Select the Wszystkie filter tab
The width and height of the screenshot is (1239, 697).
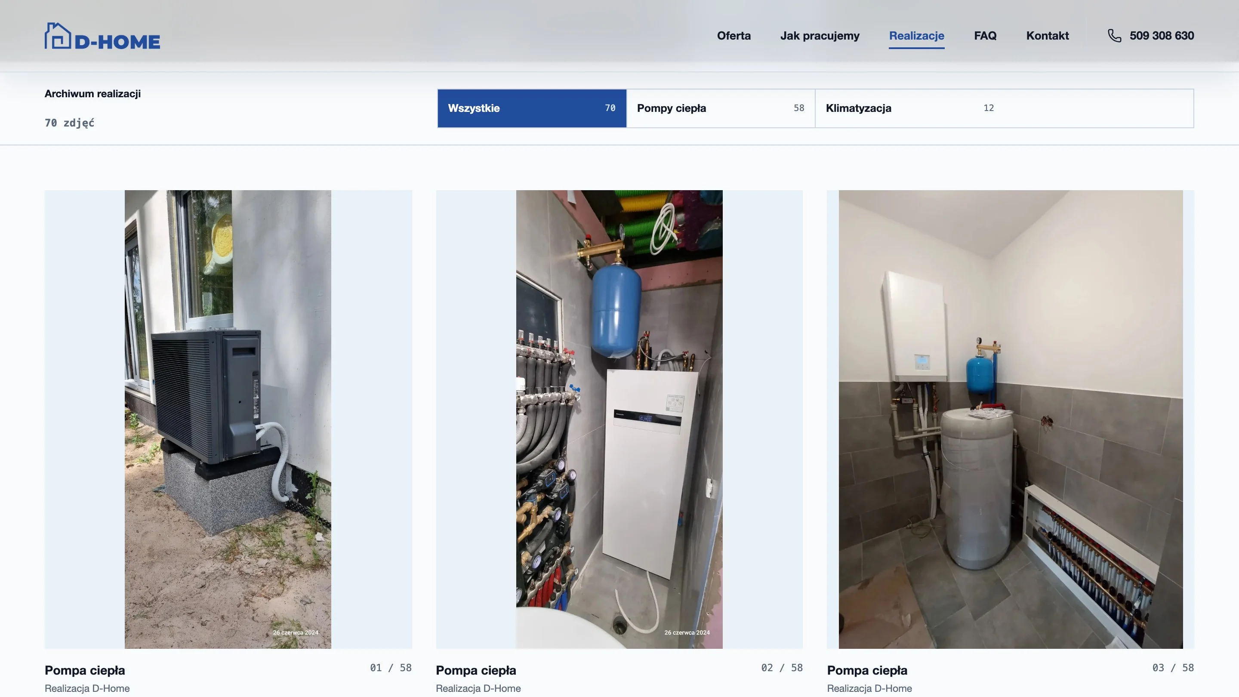click(x=531, y=108)
